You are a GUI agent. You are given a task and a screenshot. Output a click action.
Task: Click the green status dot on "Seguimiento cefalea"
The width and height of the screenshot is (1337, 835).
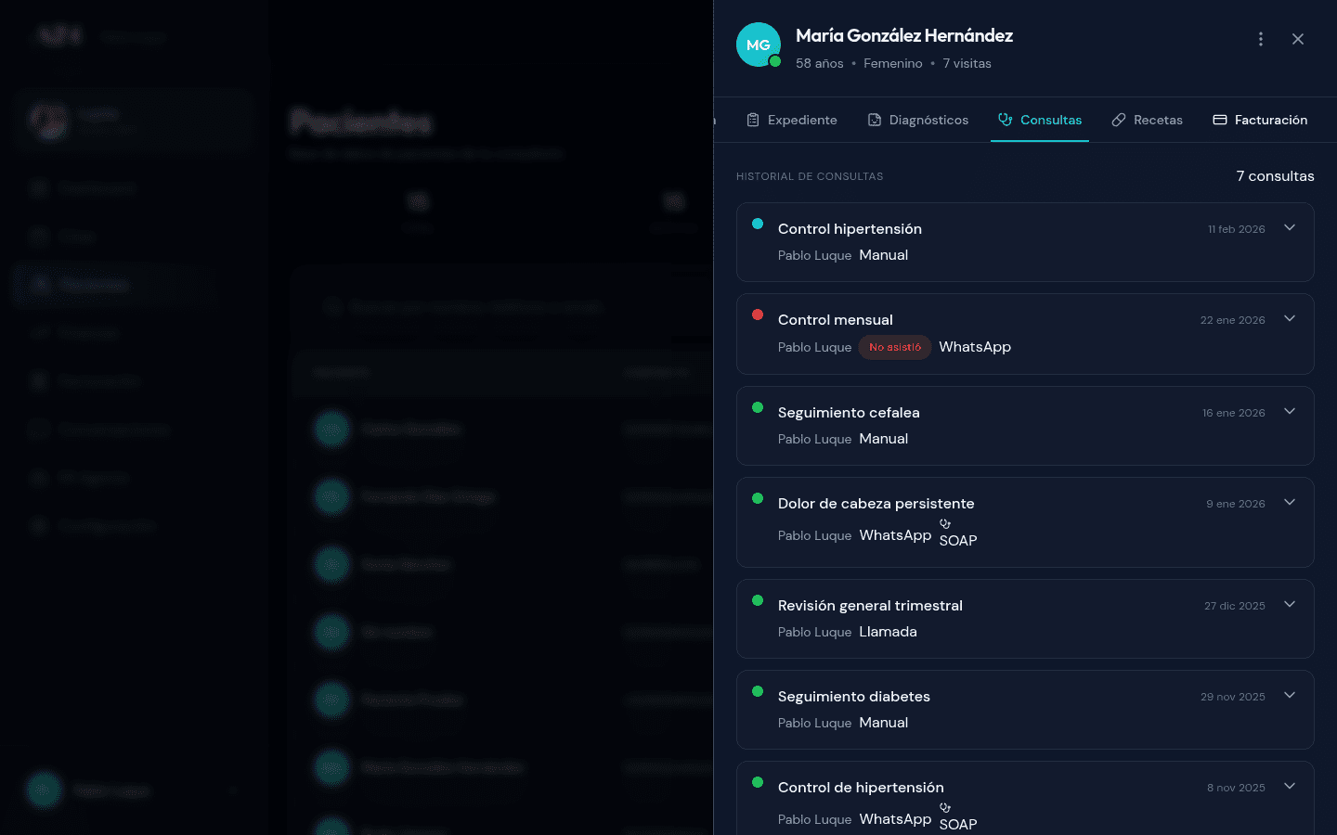pyautogui.click(x=758, y=408)
